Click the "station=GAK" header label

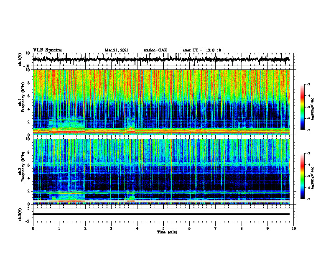tap(155, 50)
